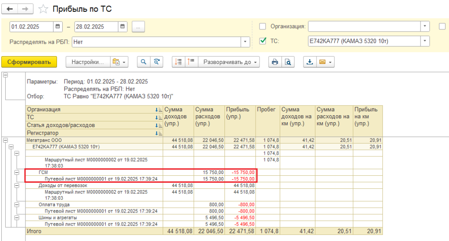Open calendar for end date 28.02.2025
Image resolution: width=449 pixels, height=241 pixels.
click(x=123, y=26)
